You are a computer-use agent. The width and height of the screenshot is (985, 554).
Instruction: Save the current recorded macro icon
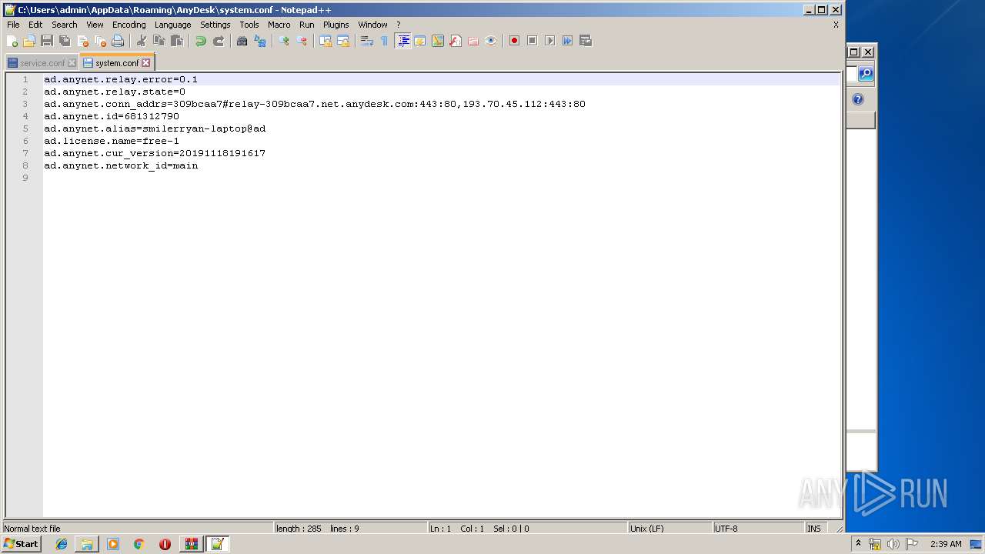586,41
